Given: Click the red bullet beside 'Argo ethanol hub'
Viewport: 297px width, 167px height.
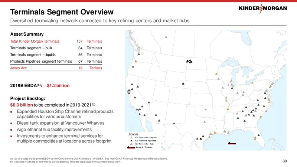Looking at the screenshot, I should [x=12, y=130].
